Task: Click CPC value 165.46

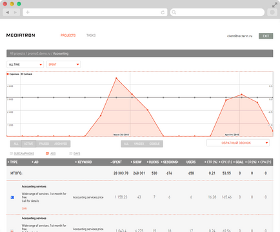Action: 226,197
